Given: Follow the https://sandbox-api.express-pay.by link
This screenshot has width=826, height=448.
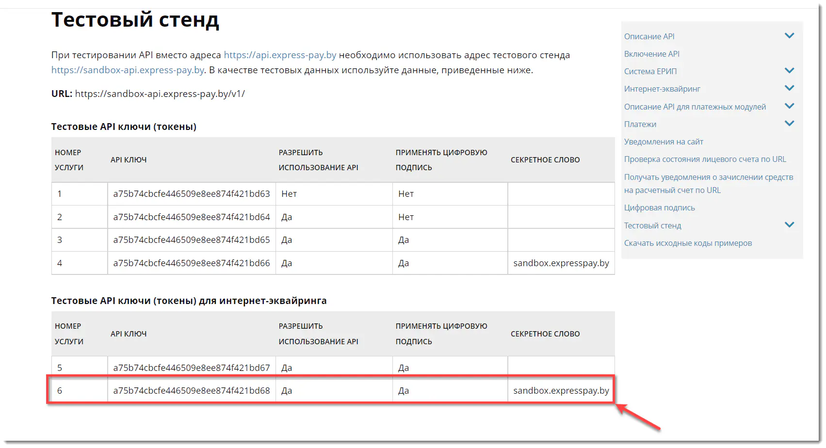Looking at the screenshot, I should 127,70.
